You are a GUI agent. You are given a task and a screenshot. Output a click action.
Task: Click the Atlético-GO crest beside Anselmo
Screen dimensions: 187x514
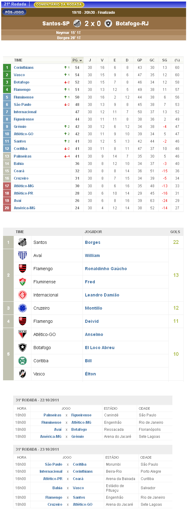point(23,334)
